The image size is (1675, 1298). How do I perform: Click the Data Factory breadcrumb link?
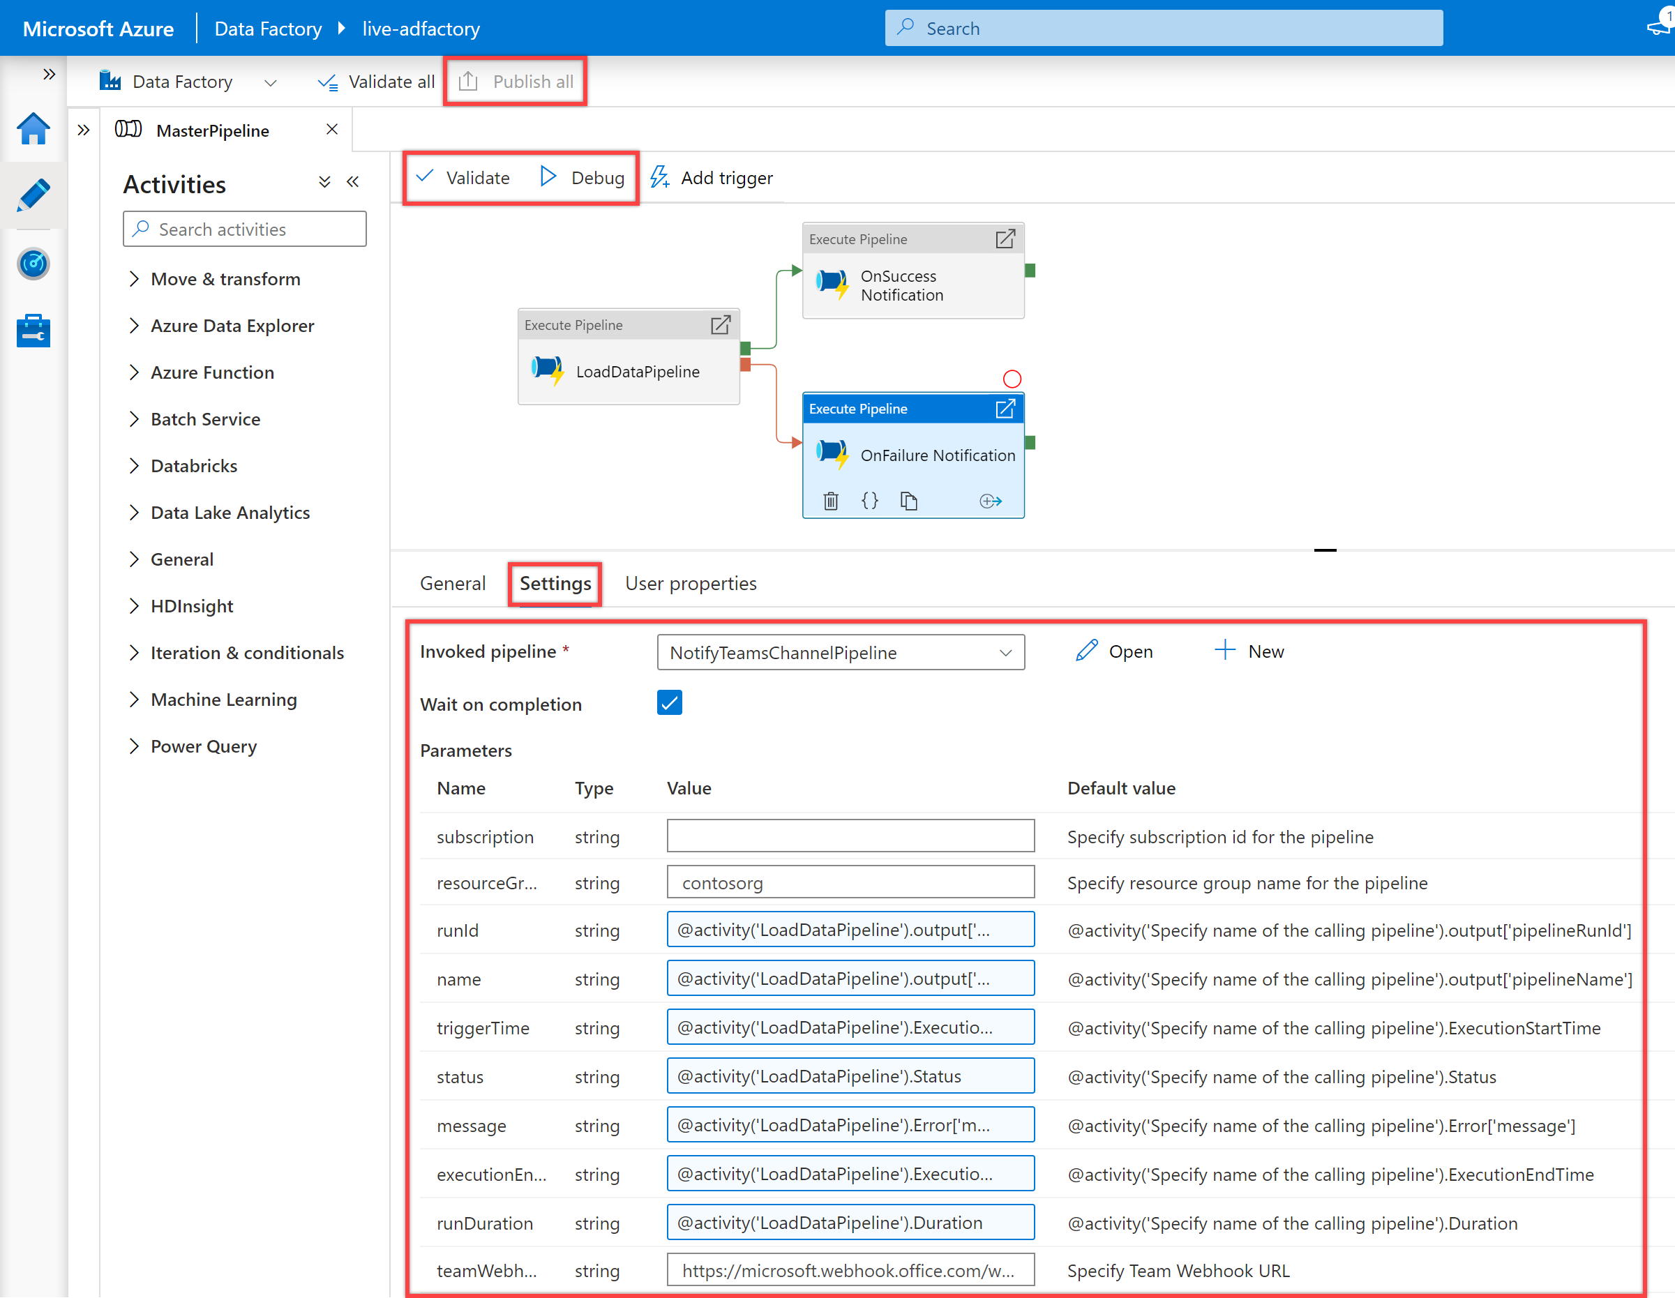tap(269, 27)
